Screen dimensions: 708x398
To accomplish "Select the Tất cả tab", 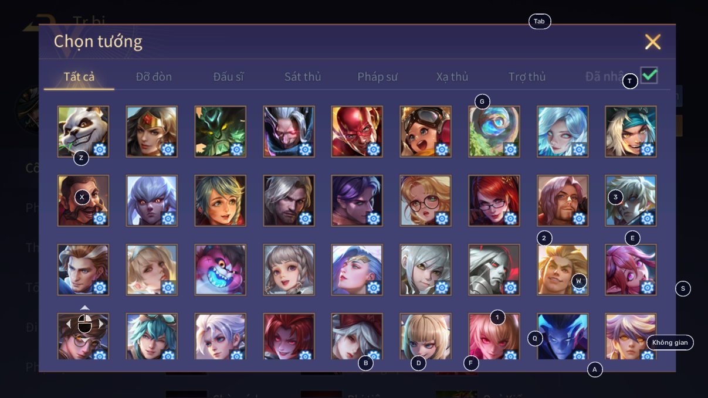I will [x=79, y=77].
